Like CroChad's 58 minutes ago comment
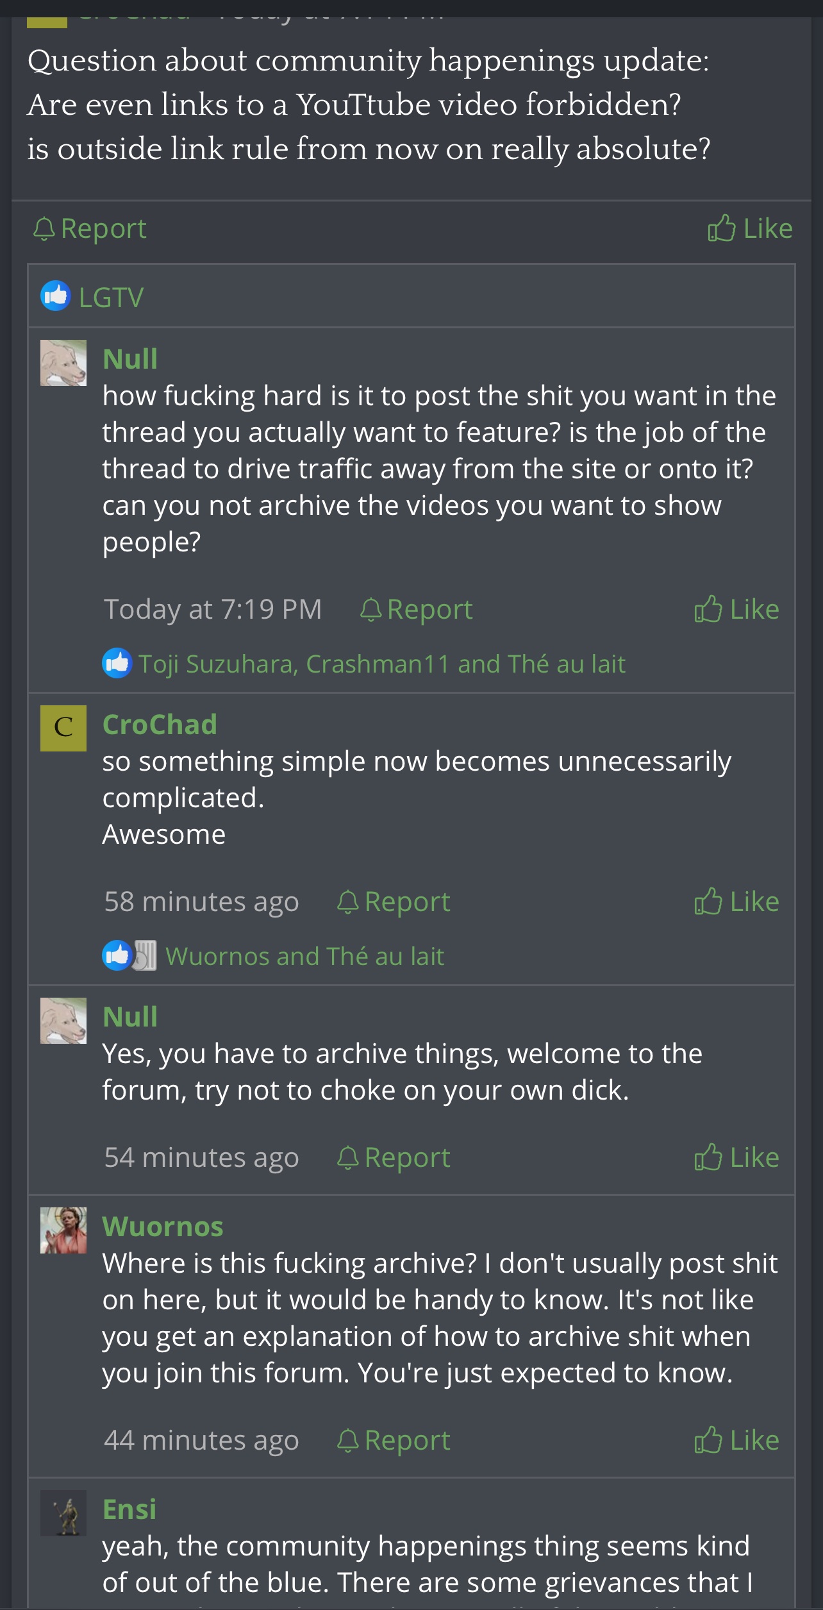This screenshot has width=823, height=1610. coord(736,901)
